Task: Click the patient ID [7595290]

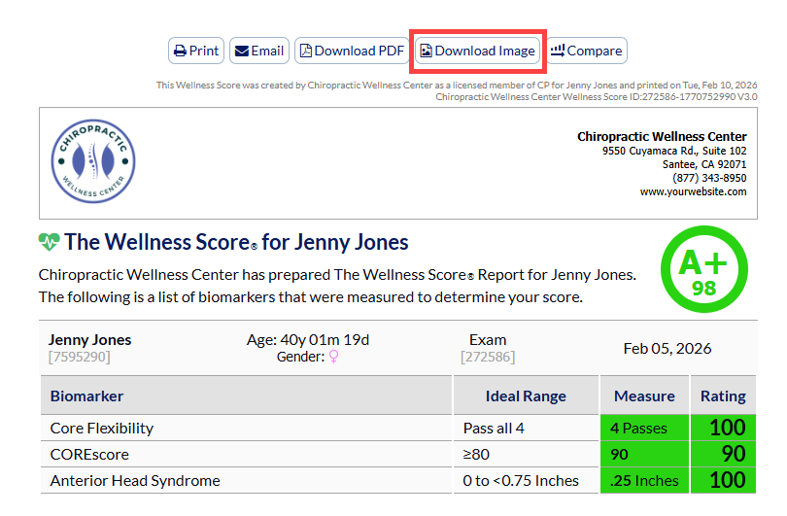Action: point(80,357)
